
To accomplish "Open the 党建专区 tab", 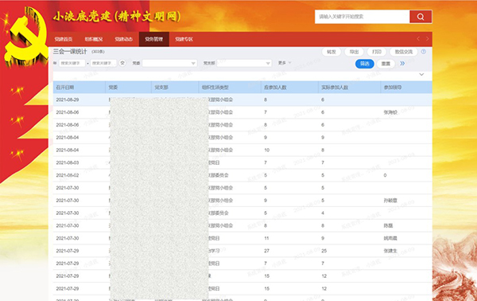I will pyautogui.click(x=184, y=39).
